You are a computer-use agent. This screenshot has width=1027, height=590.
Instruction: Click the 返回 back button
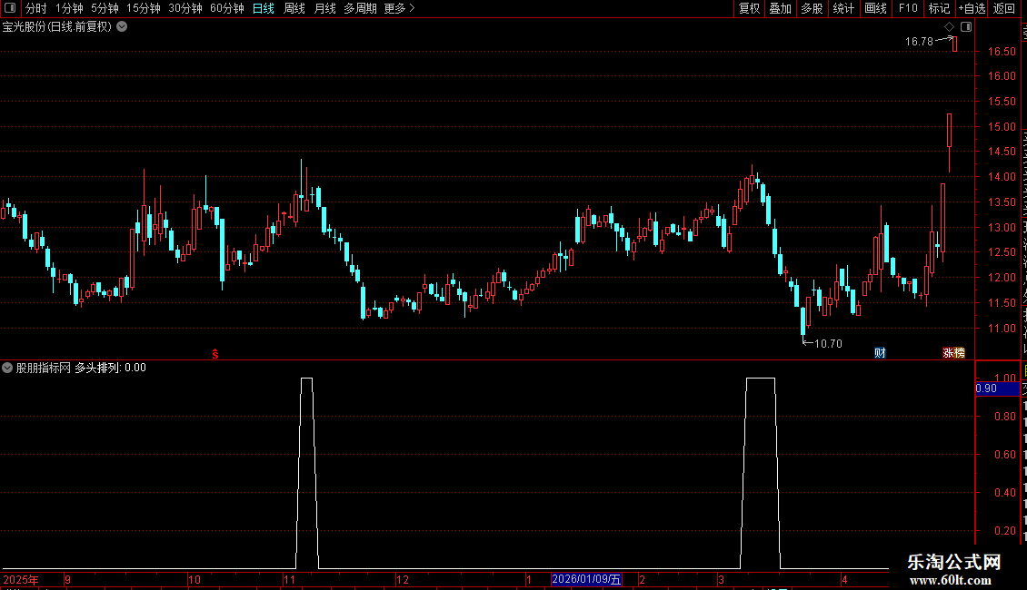[1004, 8]
